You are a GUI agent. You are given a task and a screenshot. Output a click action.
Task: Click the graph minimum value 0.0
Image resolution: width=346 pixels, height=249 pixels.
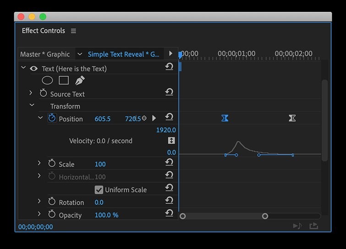tap(171, 153)
